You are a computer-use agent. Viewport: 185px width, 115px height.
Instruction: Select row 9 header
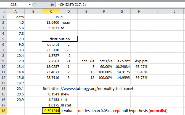3,61
